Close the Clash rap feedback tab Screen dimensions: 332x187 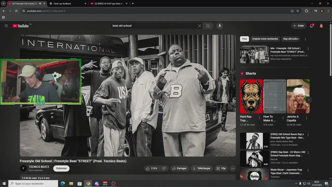pos(85,4)
